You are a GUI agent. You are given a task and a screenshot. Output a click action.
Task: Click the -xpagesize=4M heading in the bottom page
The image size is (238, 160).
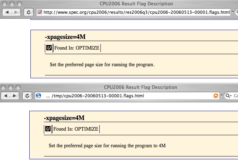(x=64, y=118)
